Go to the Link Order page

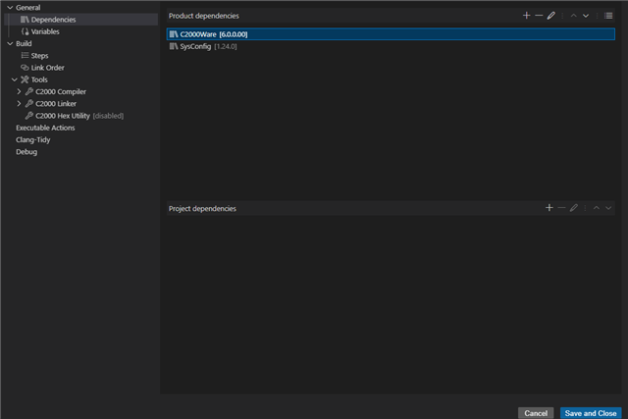pyautogui.click(x=48, y=68)
